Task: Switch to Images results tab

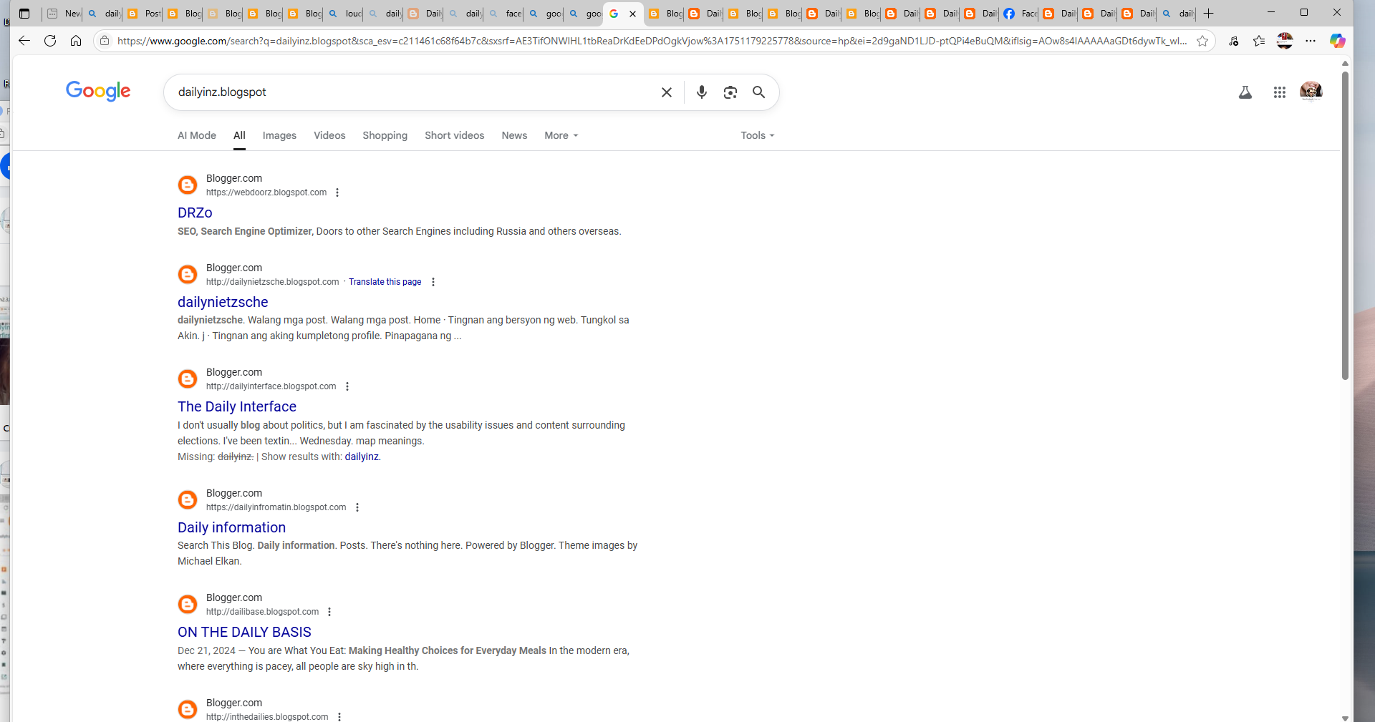Action: 279,135
